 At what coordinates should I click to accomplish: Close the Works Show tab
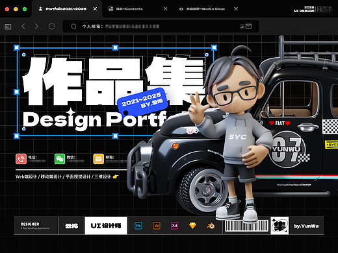(236, 8)
